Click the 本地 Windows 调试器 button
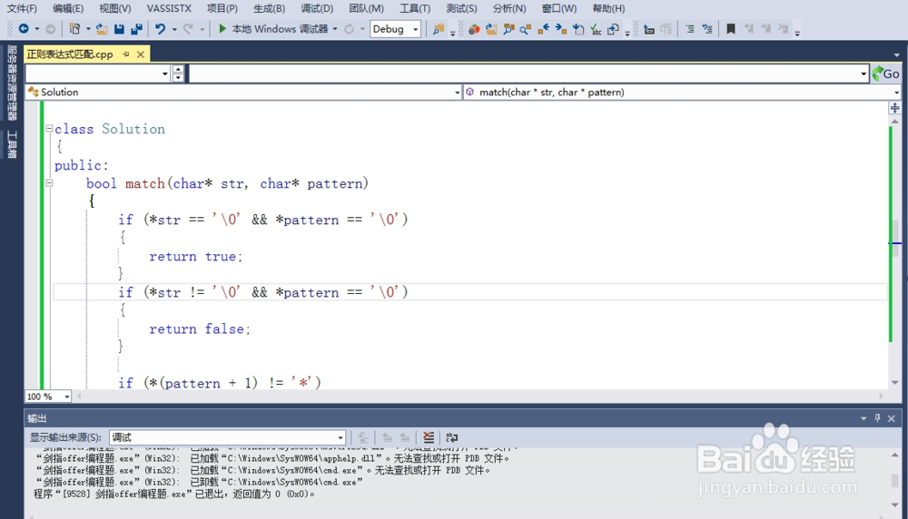The height and width of the screenshot is (519, 908). pyautogui.click(x=272, y=28)
